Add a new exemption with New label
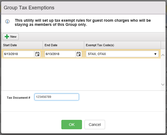 (13, 37)
